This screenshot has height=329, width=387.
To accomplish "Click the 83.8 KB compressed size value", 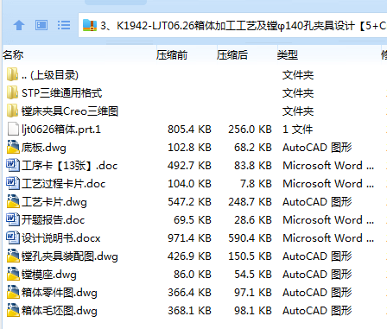I will [253, 166].
